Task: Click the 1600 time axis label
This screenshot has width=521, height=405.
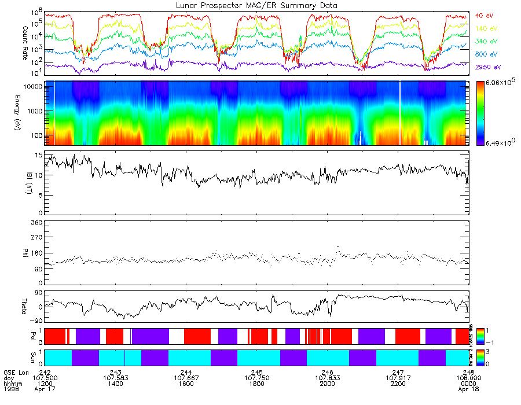Action: click(186, 384)
